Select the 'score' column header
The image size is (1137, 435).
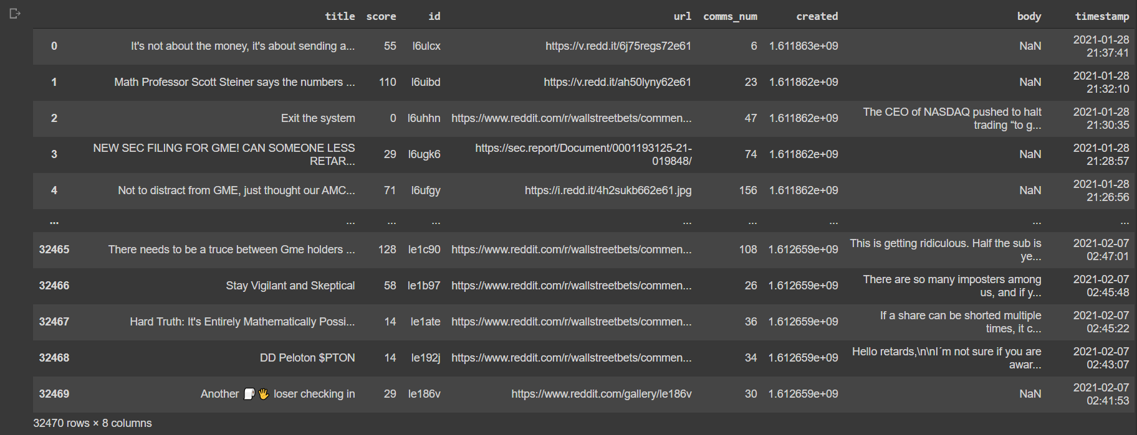(381, 16)
